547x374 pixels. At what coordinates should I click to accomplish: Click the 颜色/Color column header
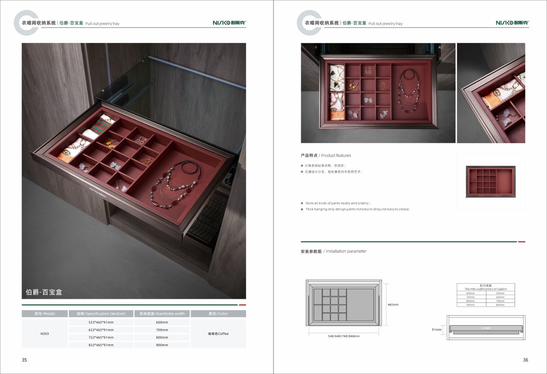tap(218, 314)
